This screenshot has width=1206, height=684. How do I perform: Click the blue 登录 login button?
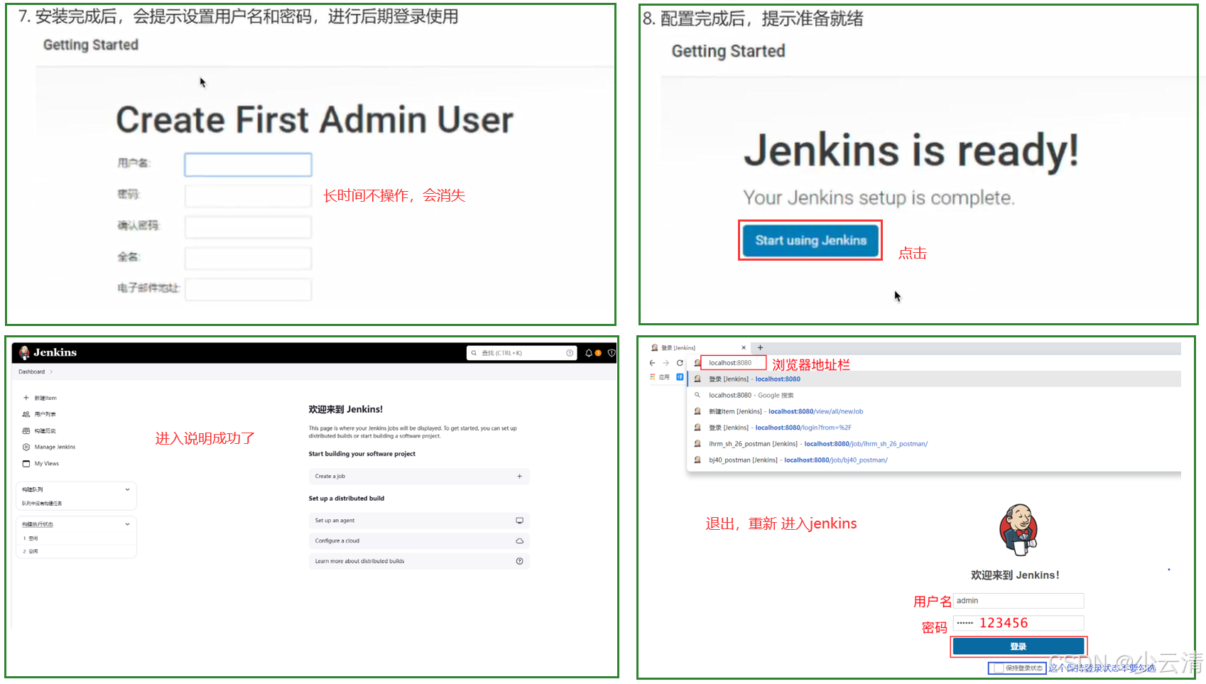[1018, 646]
